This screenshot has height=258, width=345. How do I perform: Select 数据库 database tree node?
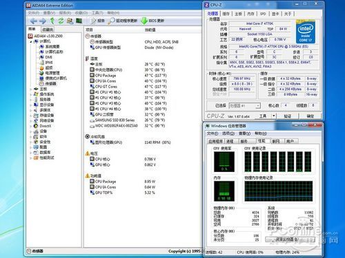[x=42, y=152]
